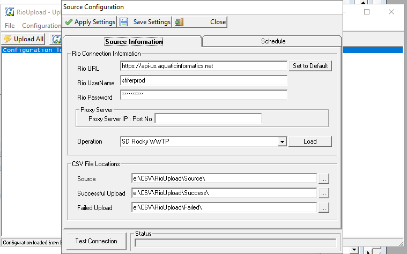Expand the Operation dropdown arrow
Screen dimensions: 407x254
(282, 141)
